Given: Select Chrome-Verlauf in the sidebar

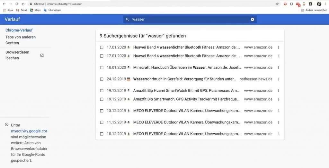Looking at the screenshot, I should tap(19, 30).
